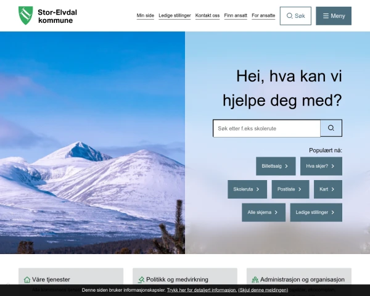
Task: Open the header Søk button
Action: coord(295,16)
